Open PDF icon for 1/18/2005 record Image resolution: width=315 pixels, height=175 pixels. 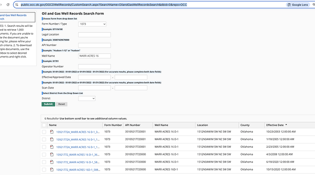pos(52,139)
